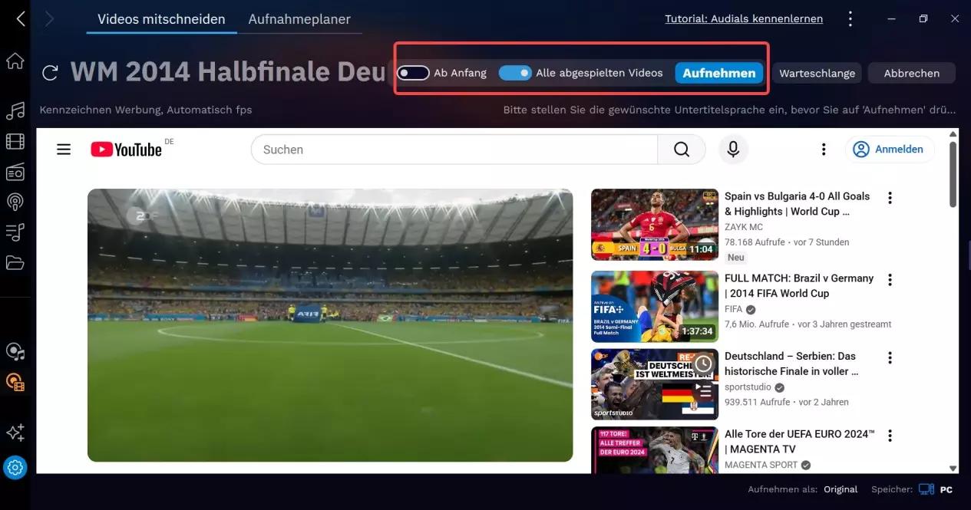
Task: Select the music streaming recorder icon
Action: coord(15,351)
